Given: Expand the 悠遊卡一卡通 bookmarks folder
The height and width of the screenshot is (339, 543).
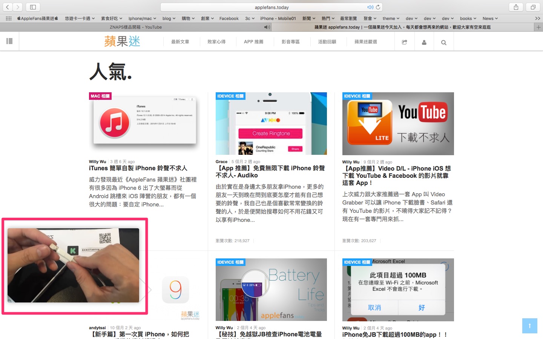Looking at the screenshot, I should pyautogui.click(x=80, y=18).
